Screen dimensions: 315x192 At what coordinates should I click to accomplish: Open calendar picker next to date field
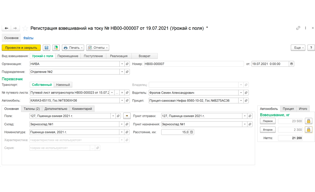[292, 64]
